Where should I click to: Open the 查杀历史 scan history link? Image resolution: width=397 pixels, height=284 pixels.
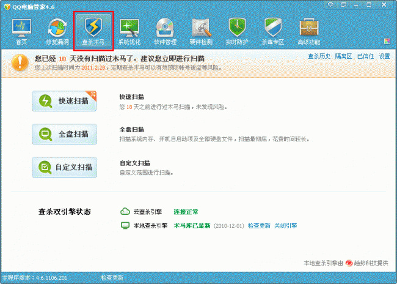point(319,56)
